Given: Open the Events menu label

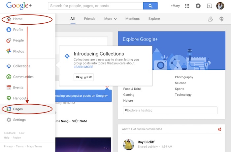Looking at the screenshot, I should point(18,88).
